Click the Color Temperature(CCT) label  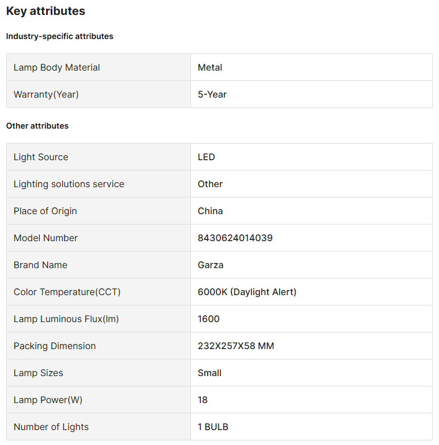tap(67, 292)
